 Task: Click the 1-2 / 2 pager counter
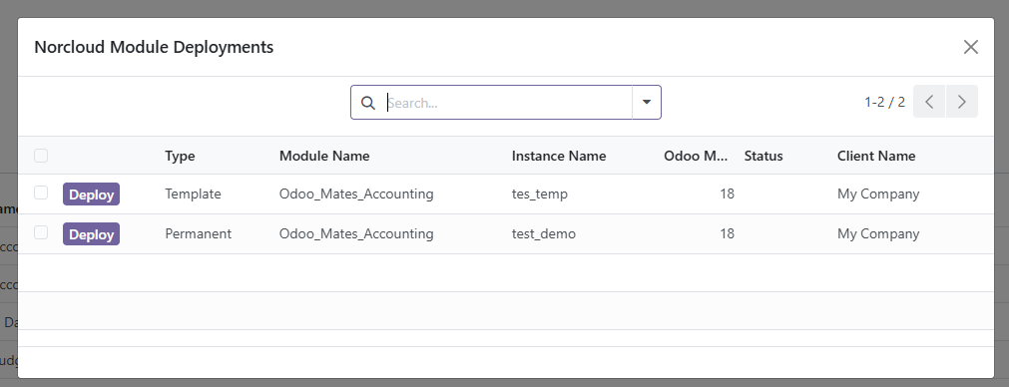click(885, 102)
